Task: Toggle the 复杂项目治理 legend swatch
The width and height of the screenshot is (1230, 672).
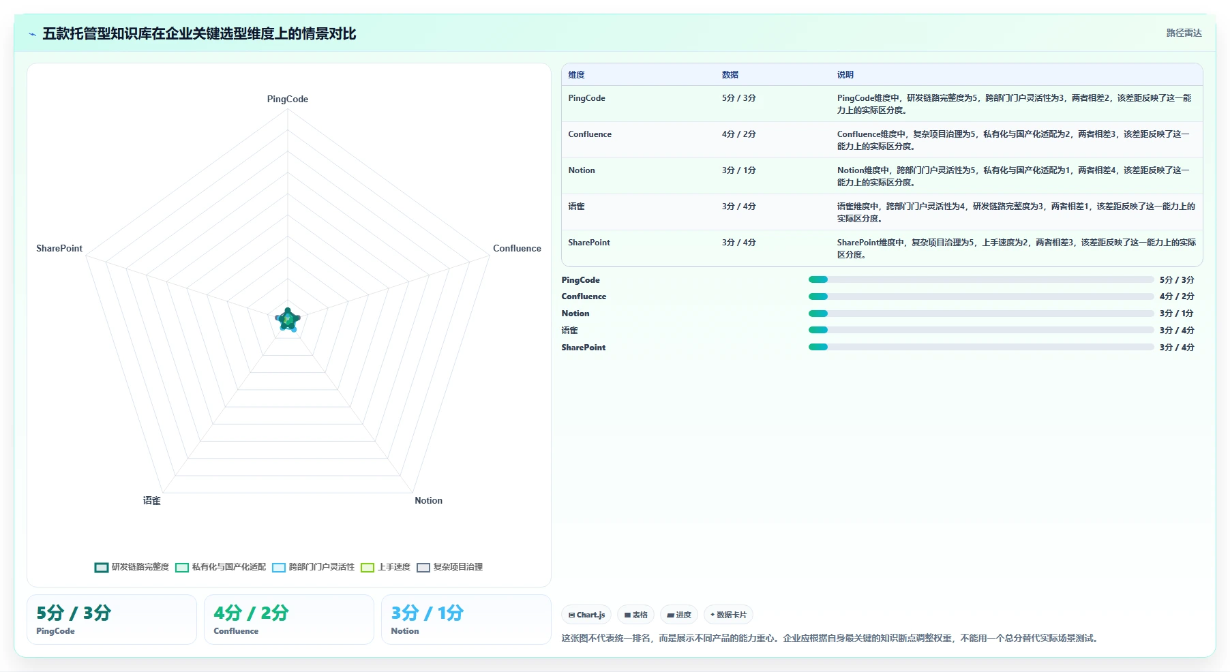Action: coord(423,567)
